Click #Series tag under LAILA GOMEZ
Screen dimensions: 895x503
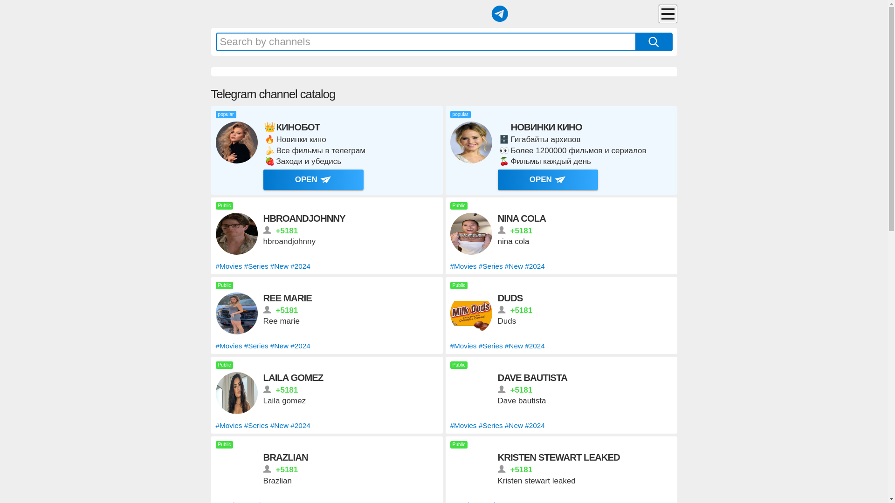(x=256, y=426)
